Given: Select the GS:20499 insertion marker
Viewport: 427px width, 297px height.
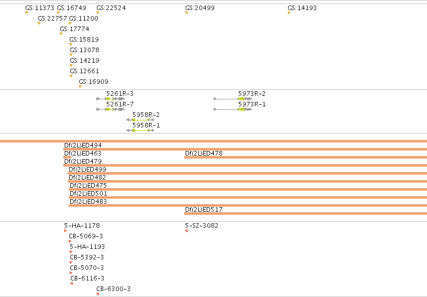Looking at the screenshot, I should [187, 13].
